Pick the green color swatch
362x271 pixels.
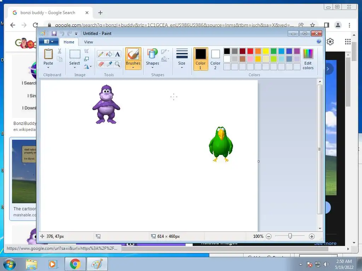pos(274,51)
